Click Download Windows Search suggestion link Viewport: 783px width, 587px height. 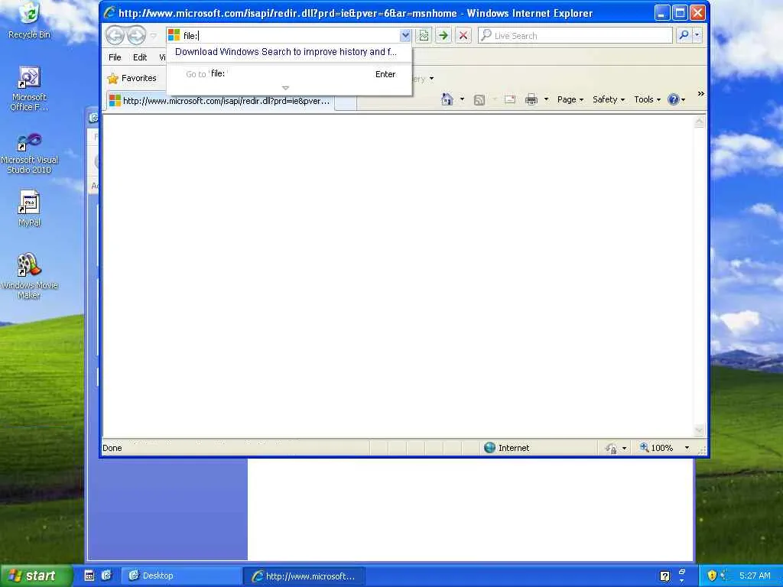click(286, 52)
